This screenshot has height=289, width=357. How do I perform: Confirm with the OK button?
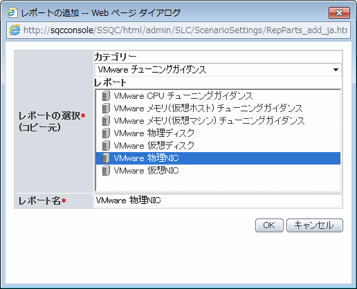click(269, 225)
